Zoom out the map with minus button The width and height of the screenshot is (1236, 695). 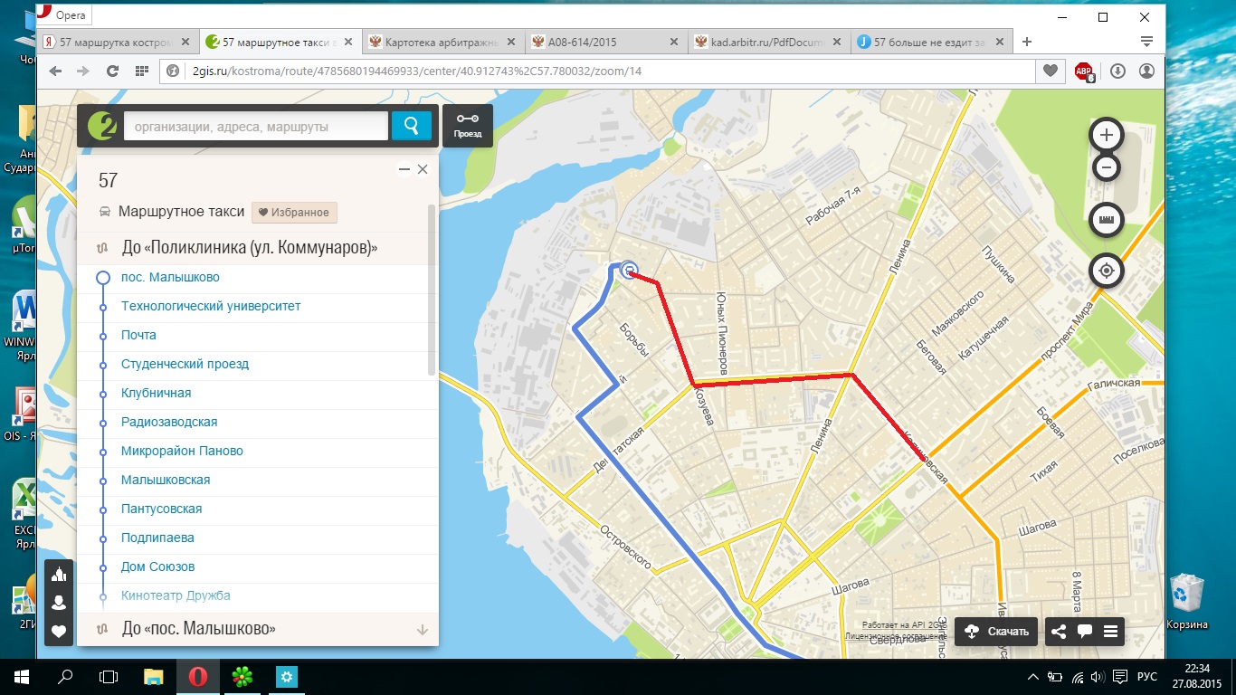pyautogui.click(x=1106, y=167)
